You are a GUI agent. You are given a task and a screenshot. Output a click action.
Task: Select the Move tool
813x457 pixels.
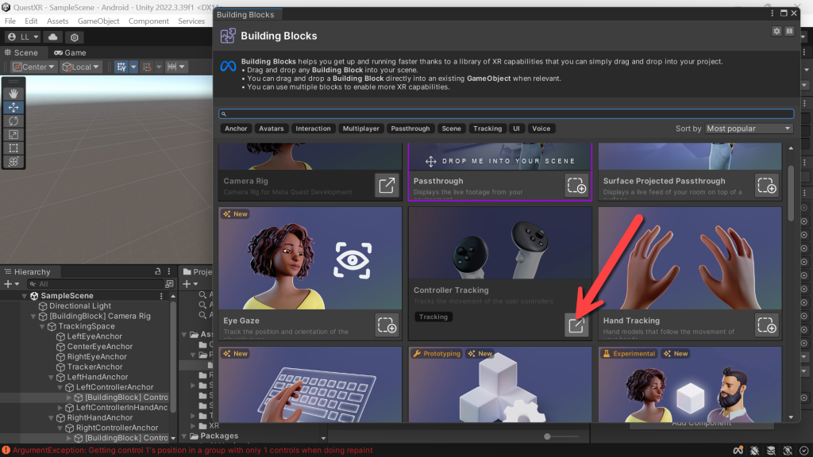pyautogui.click(x=13, y=107)
